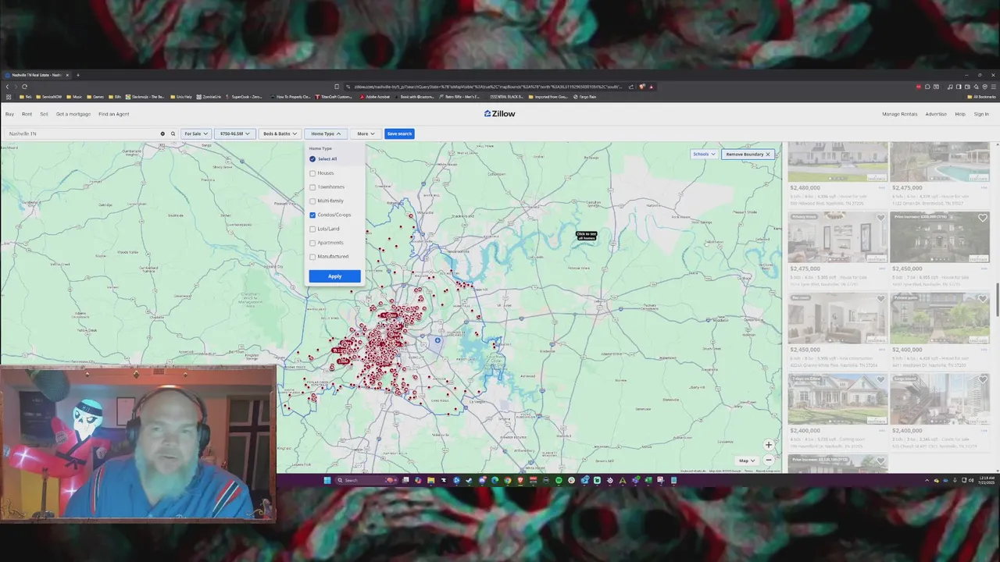Open the Manage Rentals menu
This screenshot has width=1000, height=562.
tap(899, 114)
